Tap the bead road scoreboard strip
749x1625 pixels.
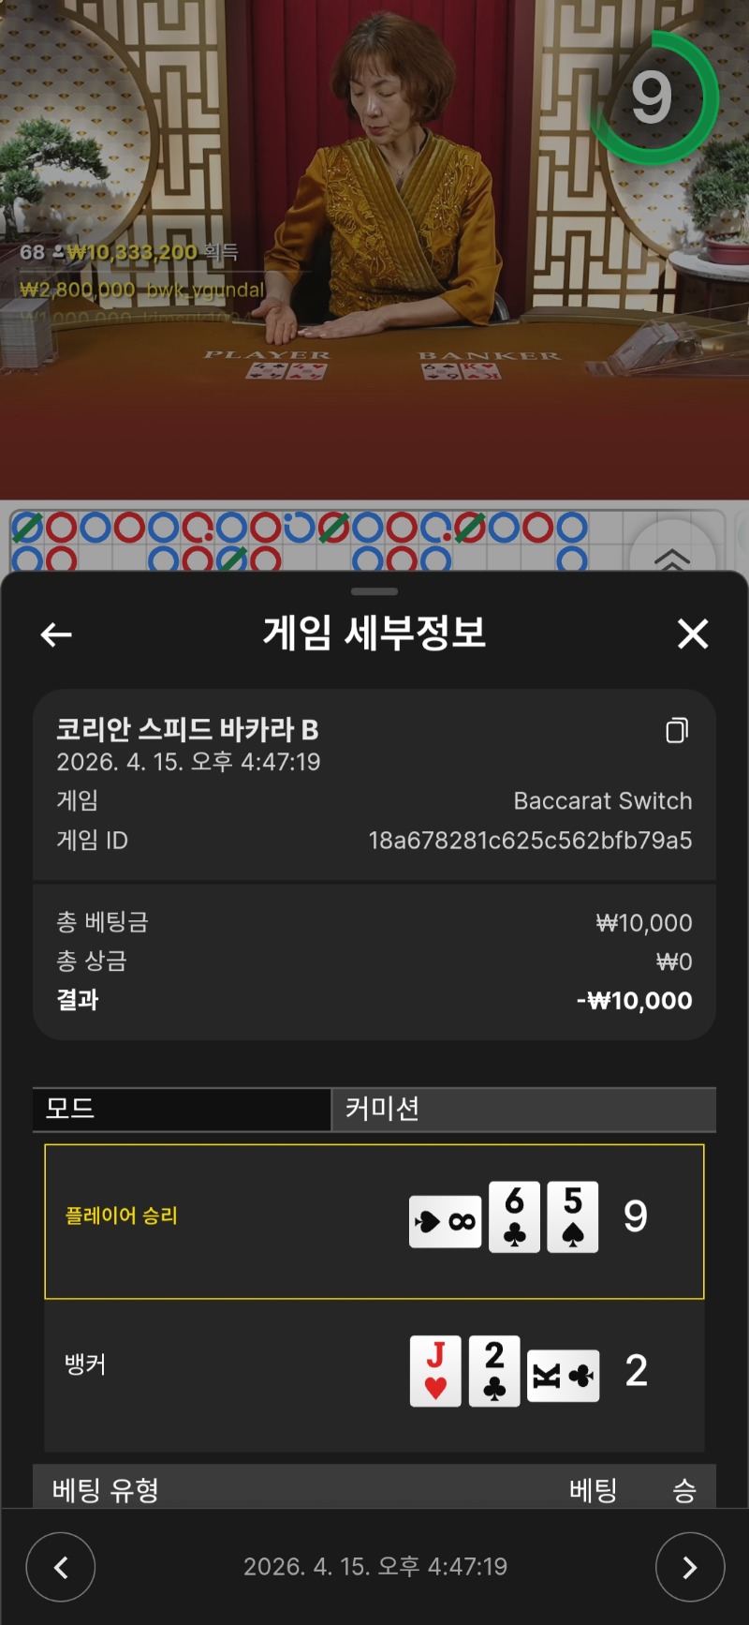pos(318,541)
